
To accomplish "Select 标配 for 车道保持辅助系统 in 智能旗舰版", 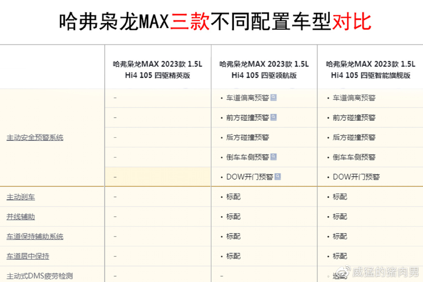I will click(340, 237).
